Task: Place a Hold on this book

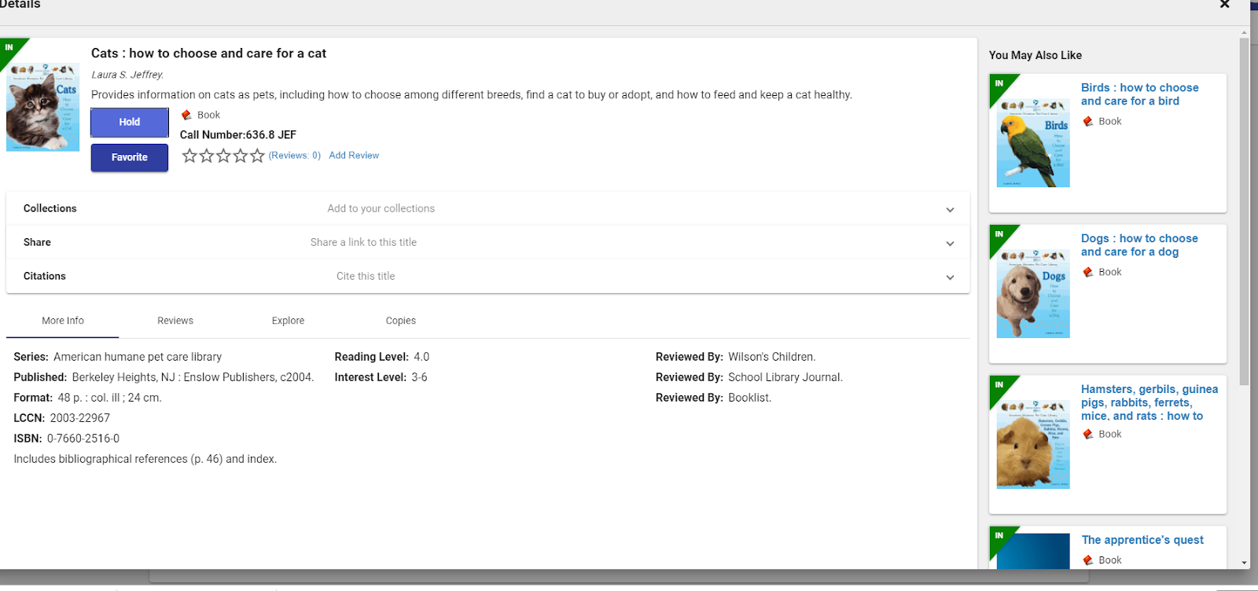Action: (130, 122)
